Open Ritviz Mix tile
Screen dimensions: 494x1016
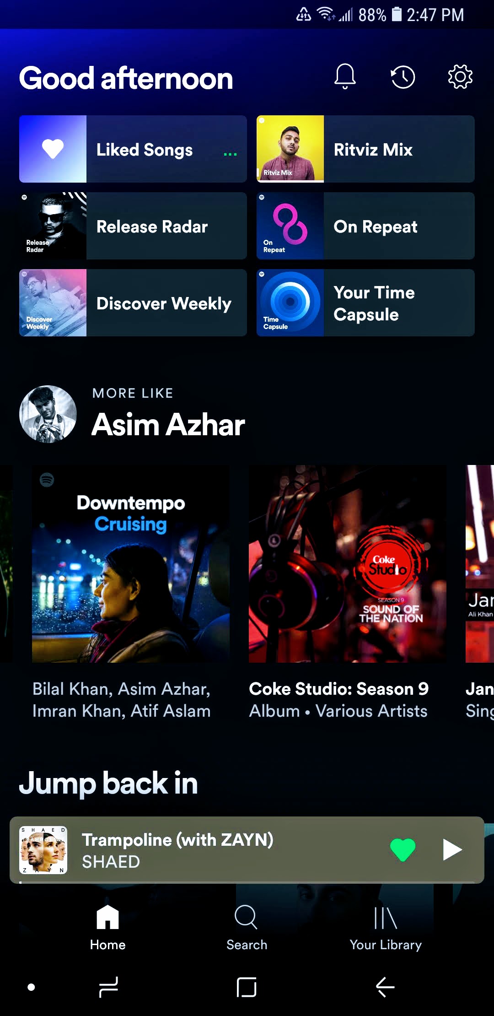(365, 149)
